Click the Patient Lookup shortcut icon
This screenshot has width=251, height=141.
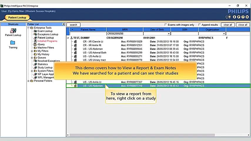[13, 31]
